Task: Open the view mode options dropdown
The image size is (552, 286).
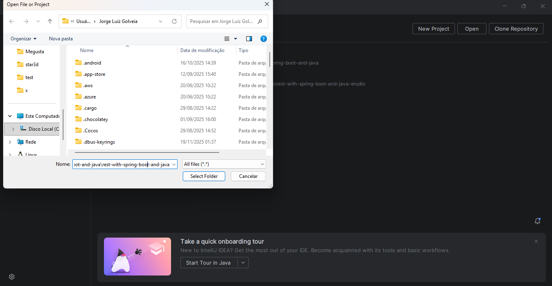Action: coord(235,39)
